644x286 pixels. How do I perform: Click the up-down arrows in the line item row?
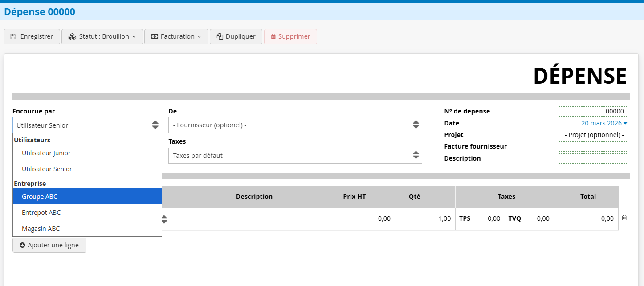164,219
